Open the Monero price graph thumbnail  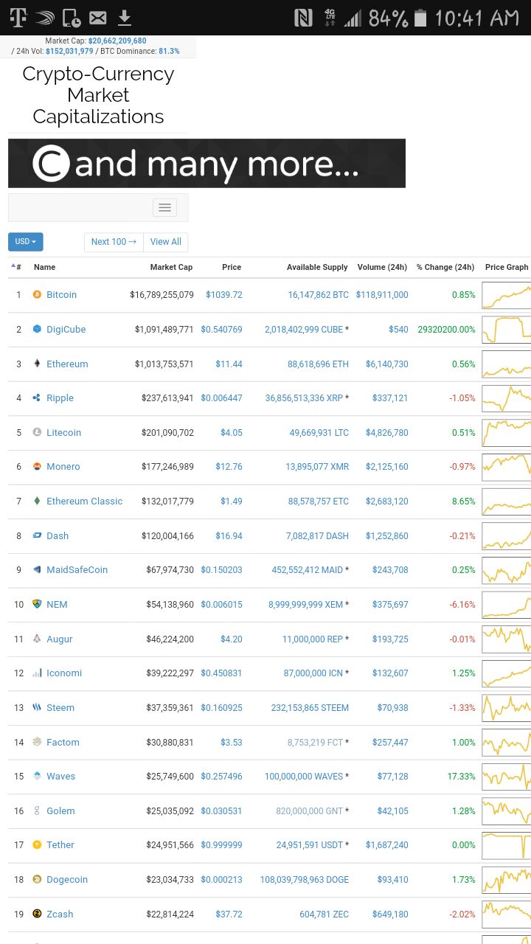[507, 466]
